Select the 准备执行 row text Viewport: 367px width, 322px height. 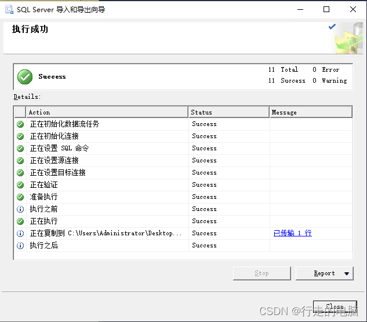pos(43,197)
